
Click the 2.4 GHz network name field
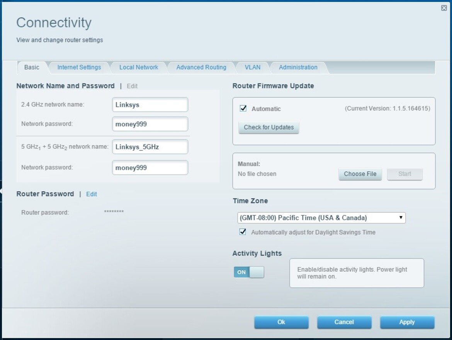coord(150,105)
